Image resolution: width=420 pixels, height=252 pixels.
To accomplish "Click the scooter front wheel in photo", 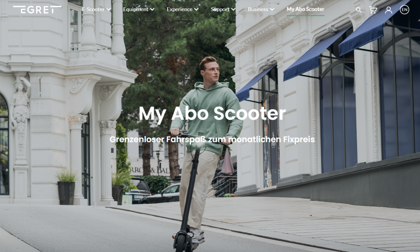I will 181,242.
